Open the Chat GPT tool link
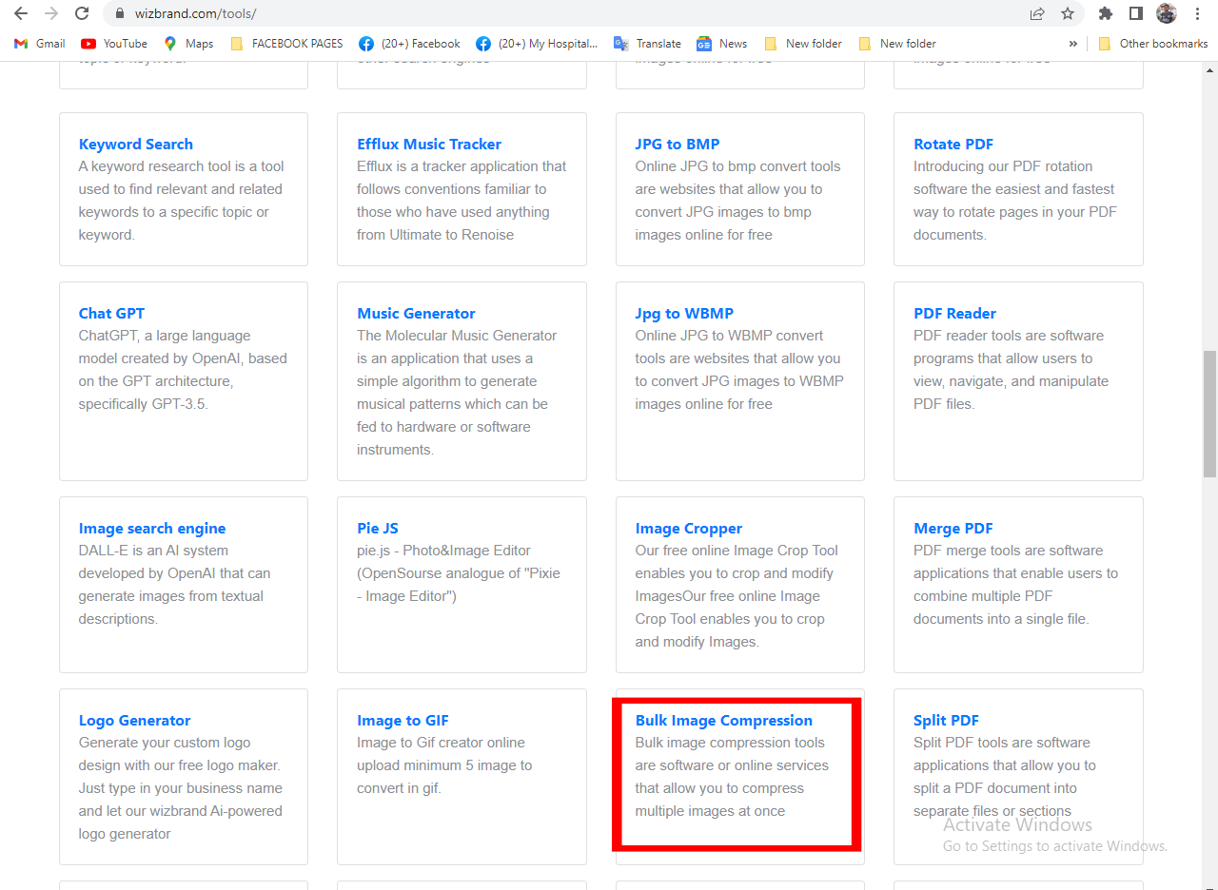 (111, 314)
